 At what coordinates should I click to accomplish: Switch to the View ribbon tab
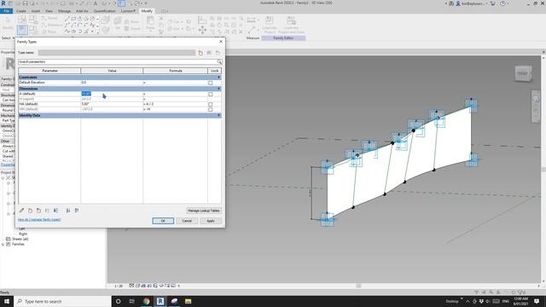point(49,11)
